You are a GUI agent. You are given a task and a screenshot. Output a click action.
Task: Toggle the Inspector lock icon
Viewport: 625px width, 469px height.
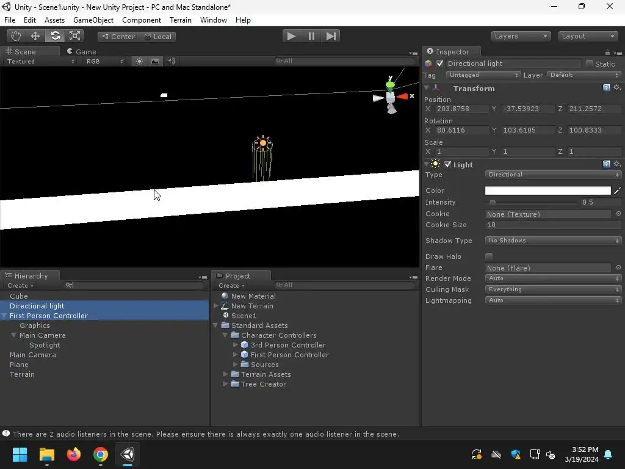point(607,53)
